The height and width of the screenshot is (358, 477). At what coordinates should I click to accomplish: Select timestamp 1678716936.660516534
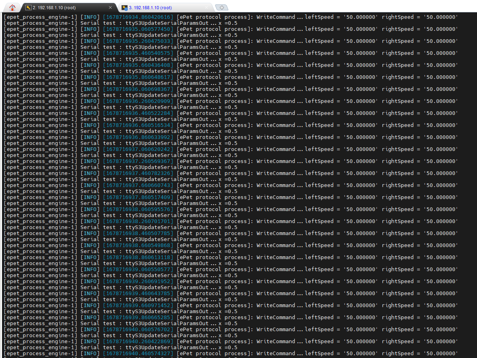pos(138,125)
